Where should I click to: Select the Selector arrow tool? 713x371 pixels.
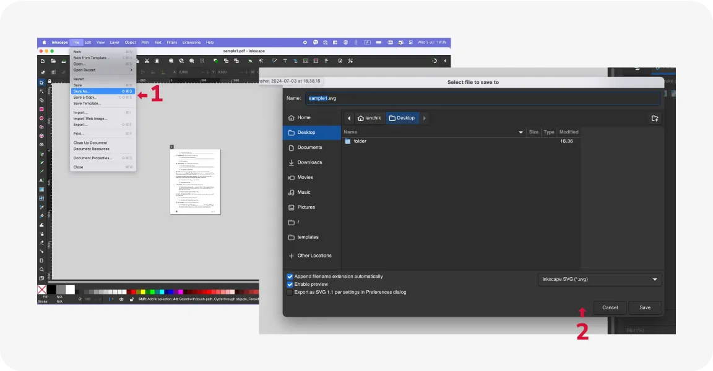[41, 83]
